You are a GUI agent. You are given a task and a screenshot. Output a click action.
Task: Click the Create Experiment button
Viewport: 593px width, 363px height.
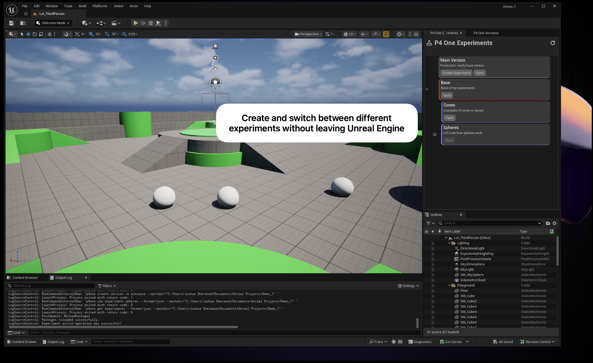click(x=456, y=73)
